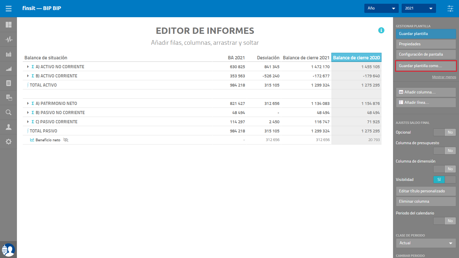Switch off the Visibilidad toggle
Image resolution: width=459 pixels, height=258 pixels.
point(444,179)
